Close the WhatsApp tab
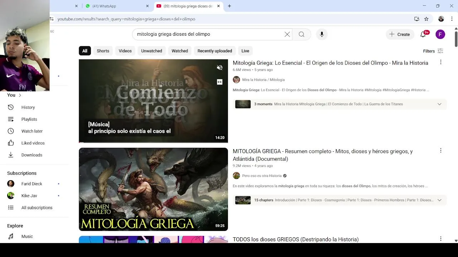This screenshot has width=458, height=257. (147, 6)
